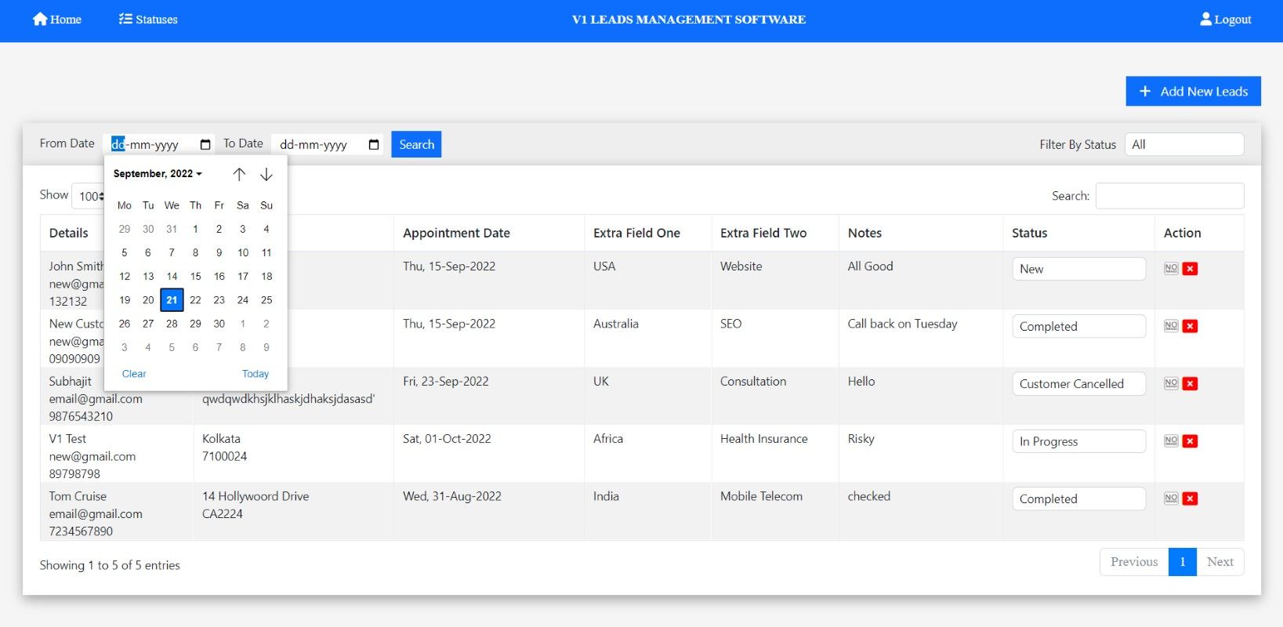Delete the UK Consultation lead

pyautogui.click(x=1190, y=384)
